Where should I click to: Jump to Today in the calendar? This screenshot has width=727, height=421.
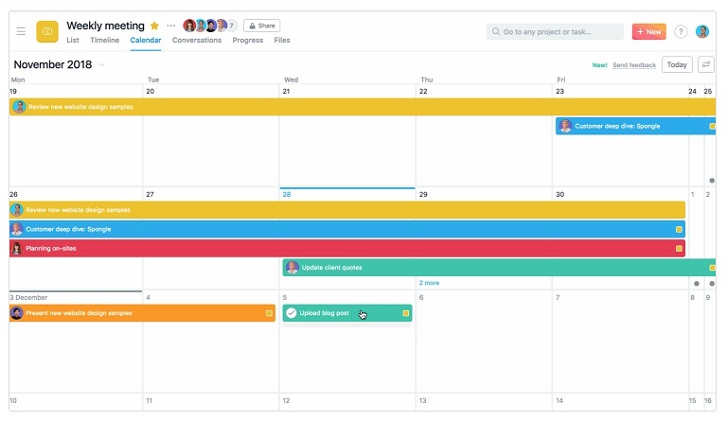coord(676,64)
